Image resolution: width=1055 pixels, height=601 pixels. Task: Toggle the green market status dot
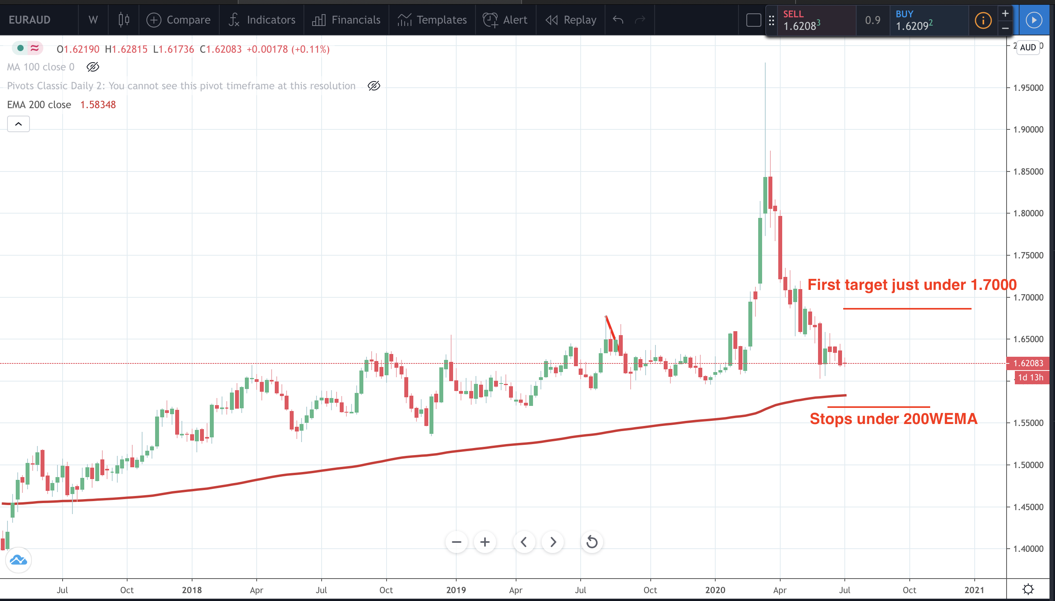coord(20,48)
